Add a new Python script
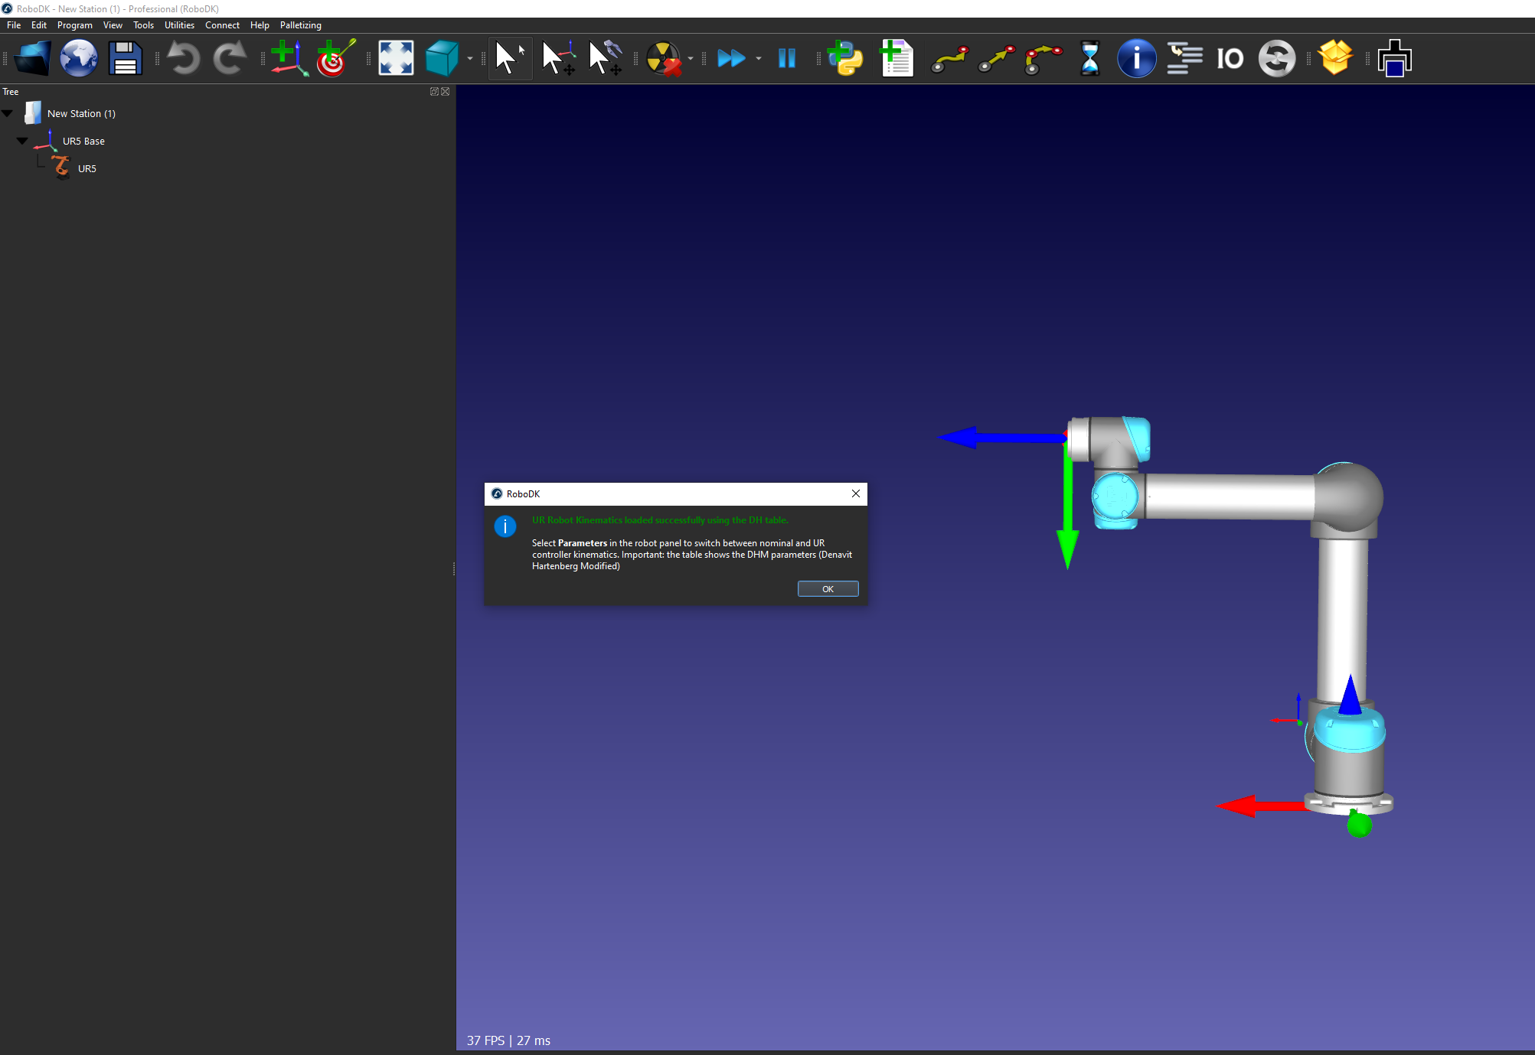This screenshot has height=1055, width=1535. click(x=846, y=58)
